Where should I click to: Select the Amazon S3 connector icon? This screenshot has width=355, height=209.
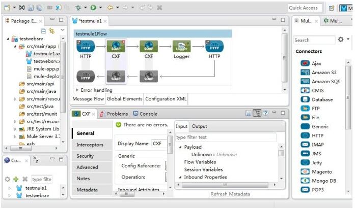click(x=305, y=73)
